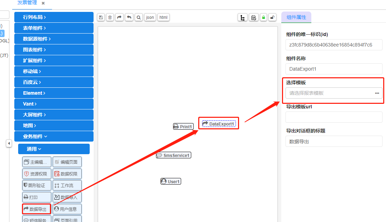The image size is (386, 222).
Task: Select the 数据导出 component in palette
Action: point(36,209)
